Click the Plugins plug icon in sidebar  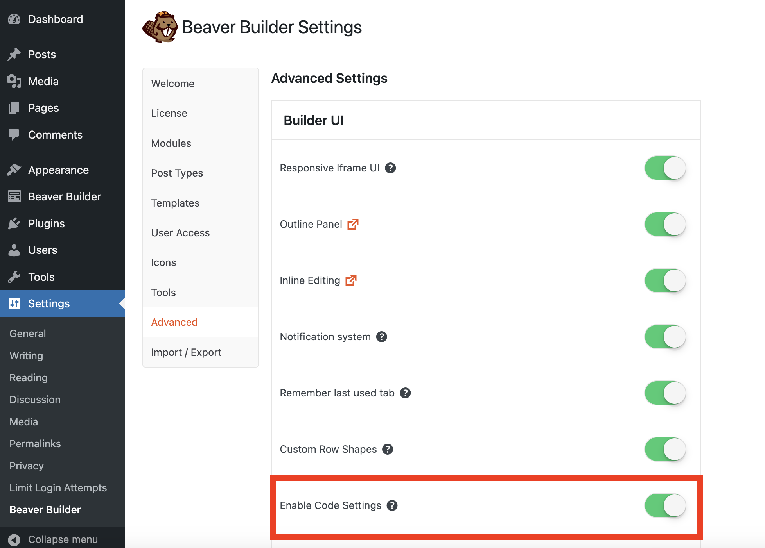14,223
